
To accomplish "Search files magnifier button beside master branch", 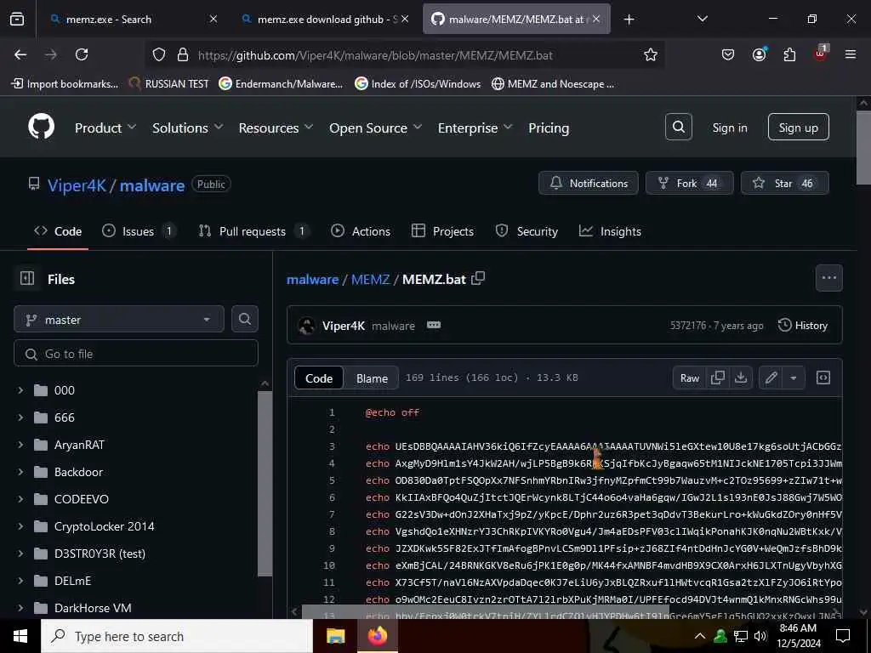I will click(245, 320).
